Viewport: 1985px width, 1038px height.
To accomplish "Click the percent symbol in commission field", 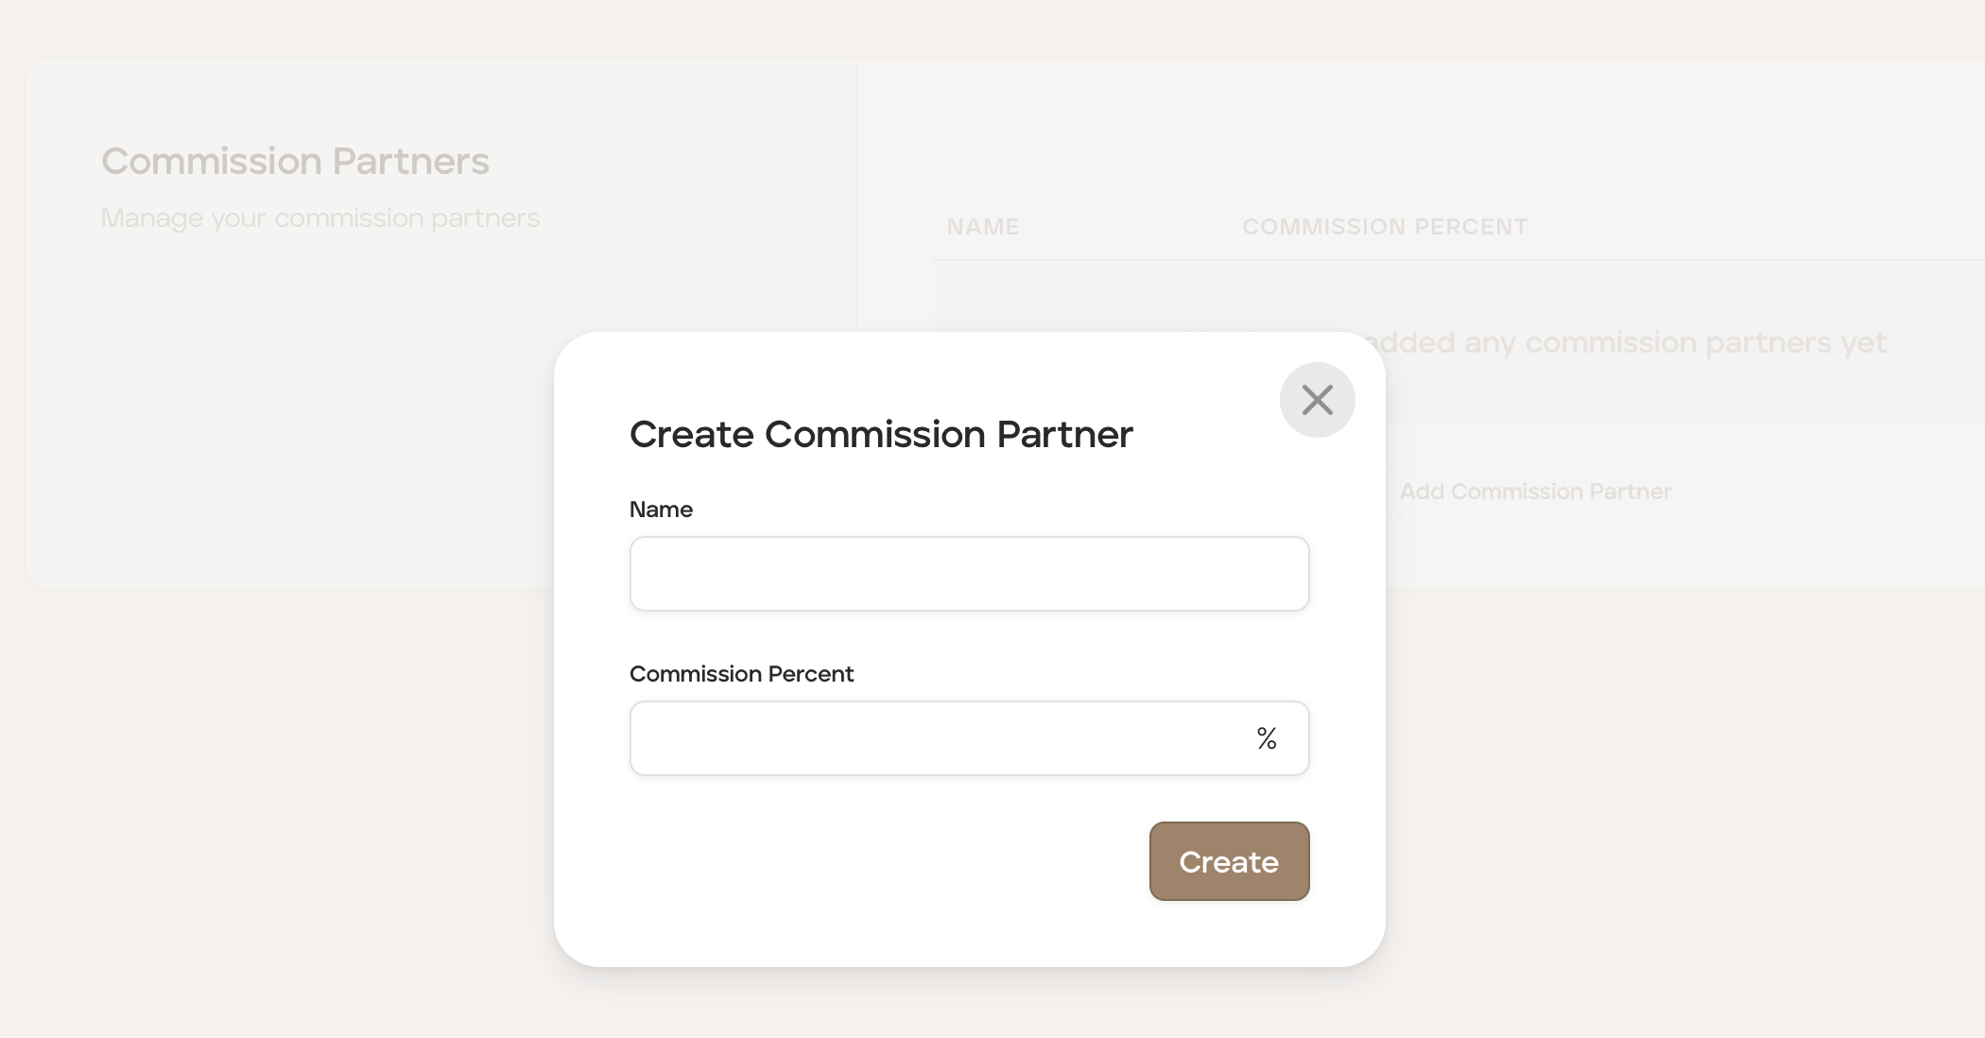I will [x=1267, y=738].
